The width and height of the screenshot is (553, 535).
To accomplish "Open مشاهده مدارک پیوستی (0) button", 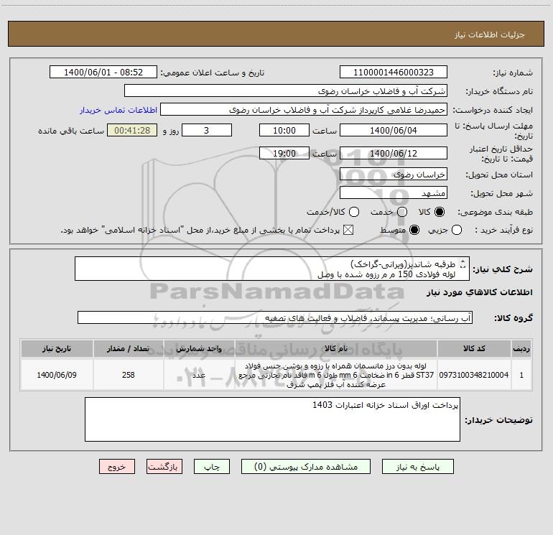I will (306, 466).
